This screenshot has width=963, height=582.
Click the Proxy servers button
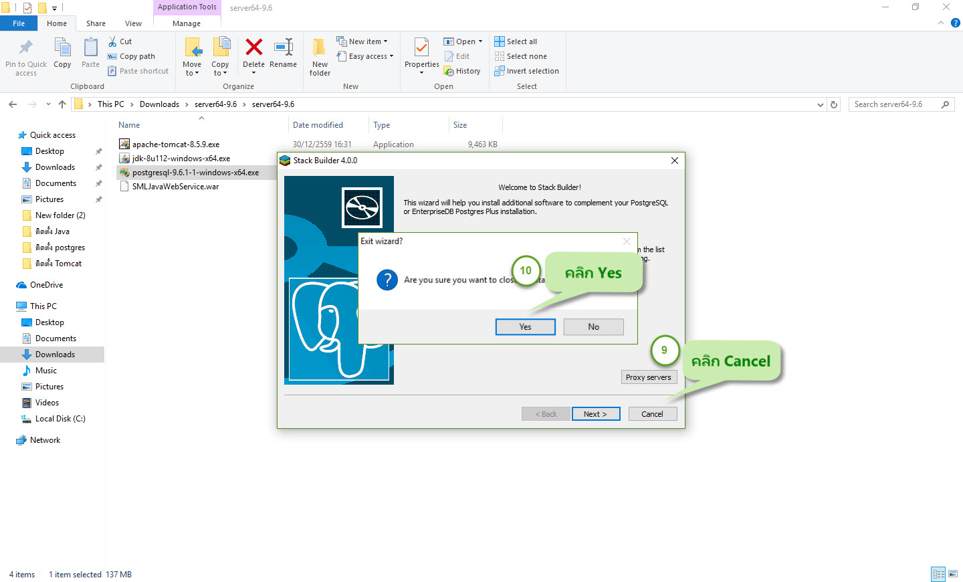[649, 377]
